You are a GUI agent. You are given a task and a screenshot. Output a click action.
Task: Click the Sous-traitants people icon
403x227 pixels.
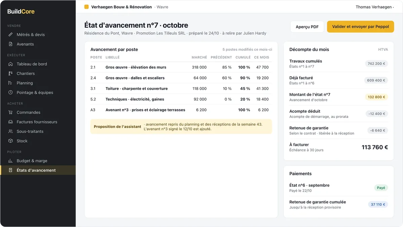tap(10, 131)
